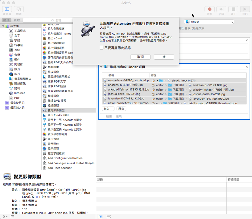Screen dimensions: 252x219
Task: Click the Step (步驟) toolbar button
Action: point(221,9)
